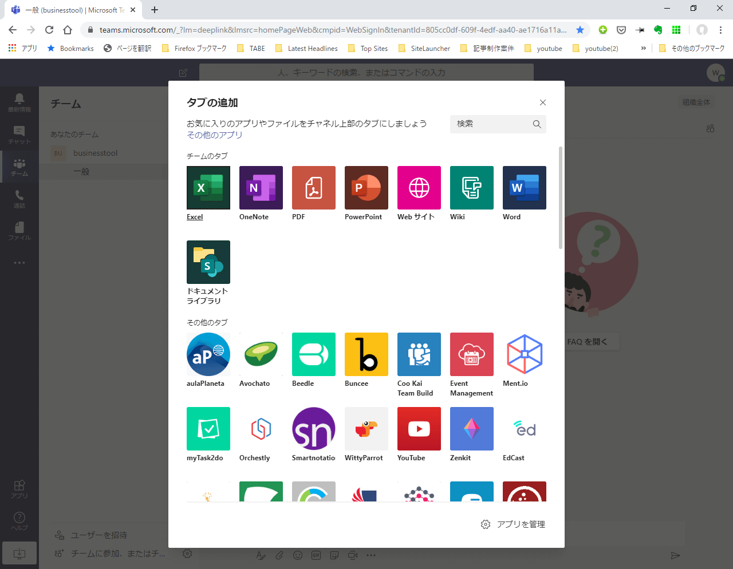Viewport: 733px width, 569px height.
Task: Close the タブの追加 dialog
Action: [543, 102]
